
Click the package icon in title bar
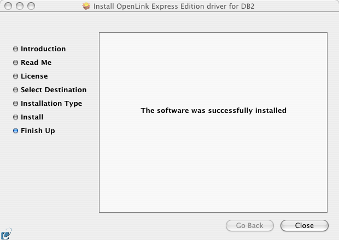[86, 6]
